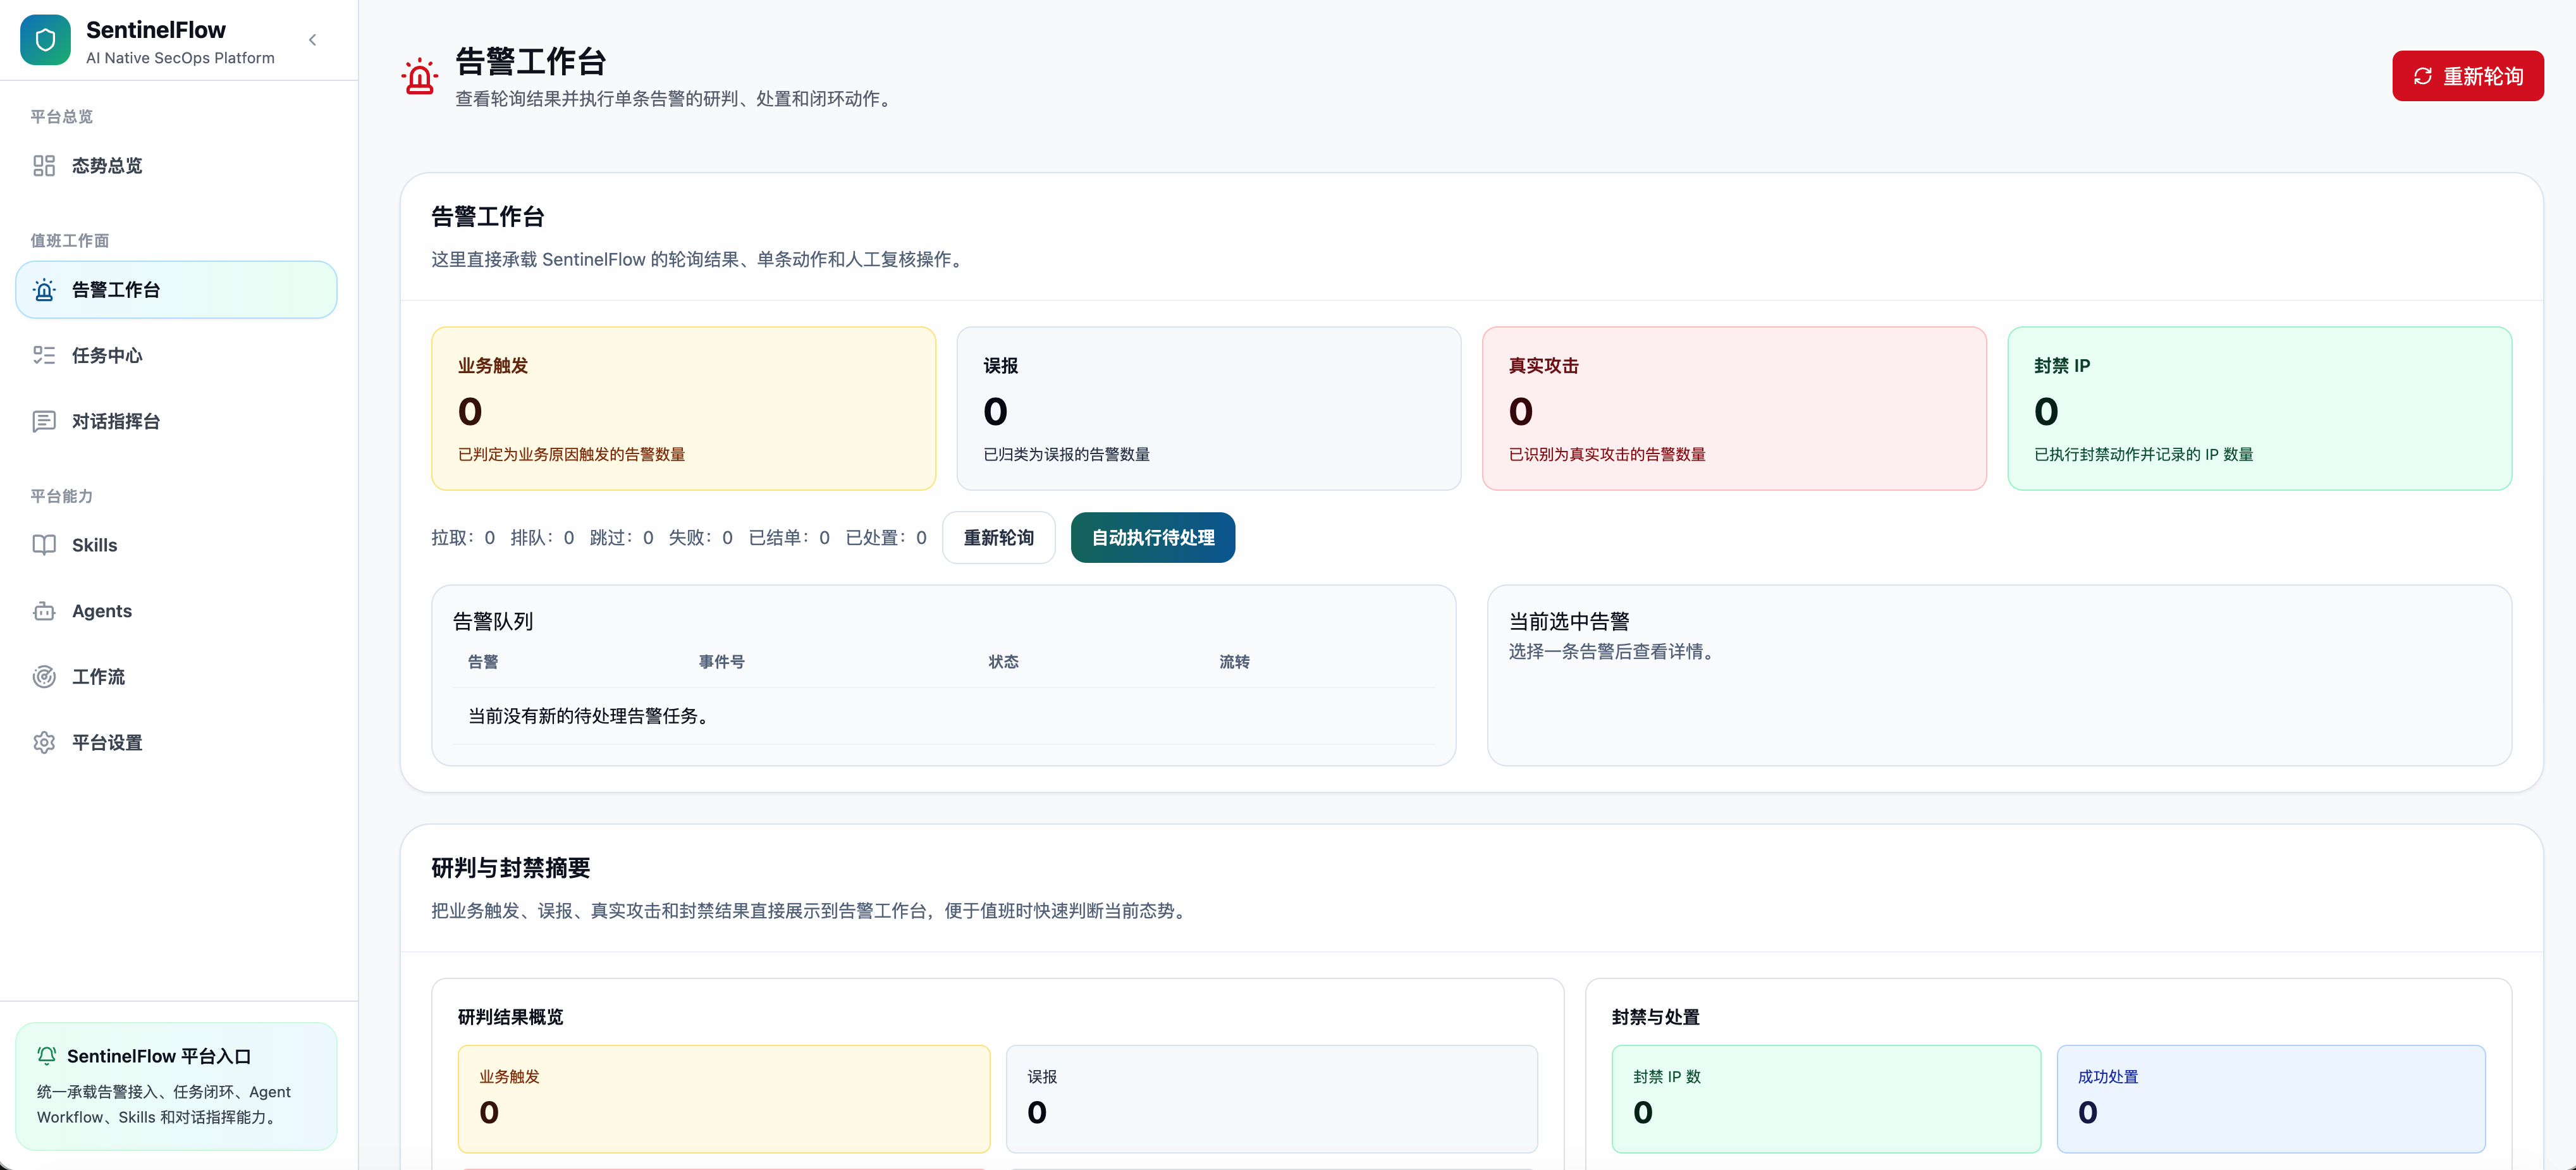Click the 事件号 column header
2576x1170 pixels.
(x=722, y=662)
